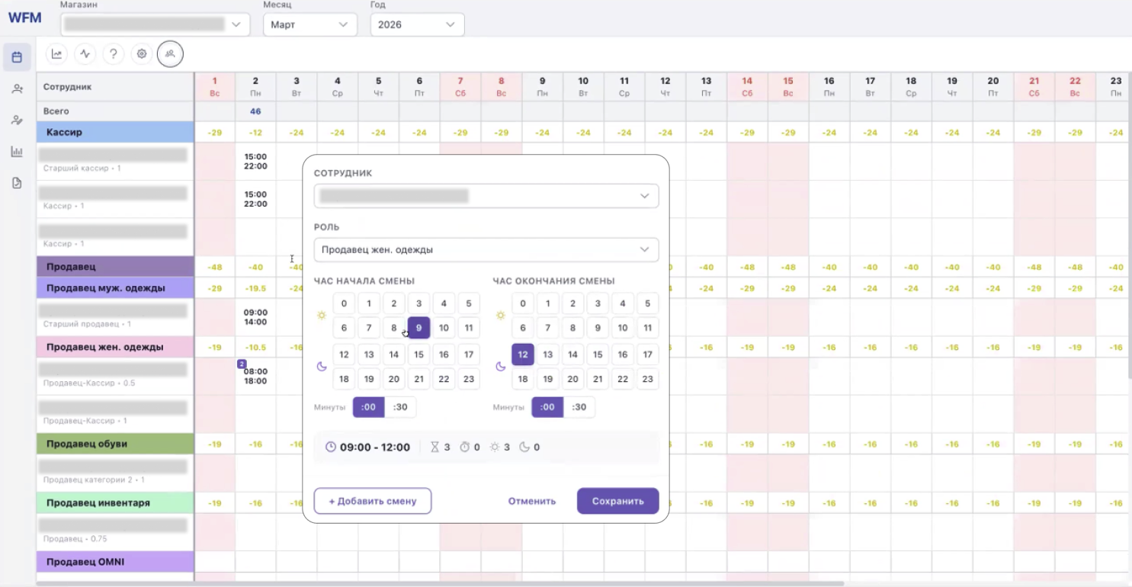Click the document report icon in sidebar
1132x587 pixels.
(x=17, y=183)
